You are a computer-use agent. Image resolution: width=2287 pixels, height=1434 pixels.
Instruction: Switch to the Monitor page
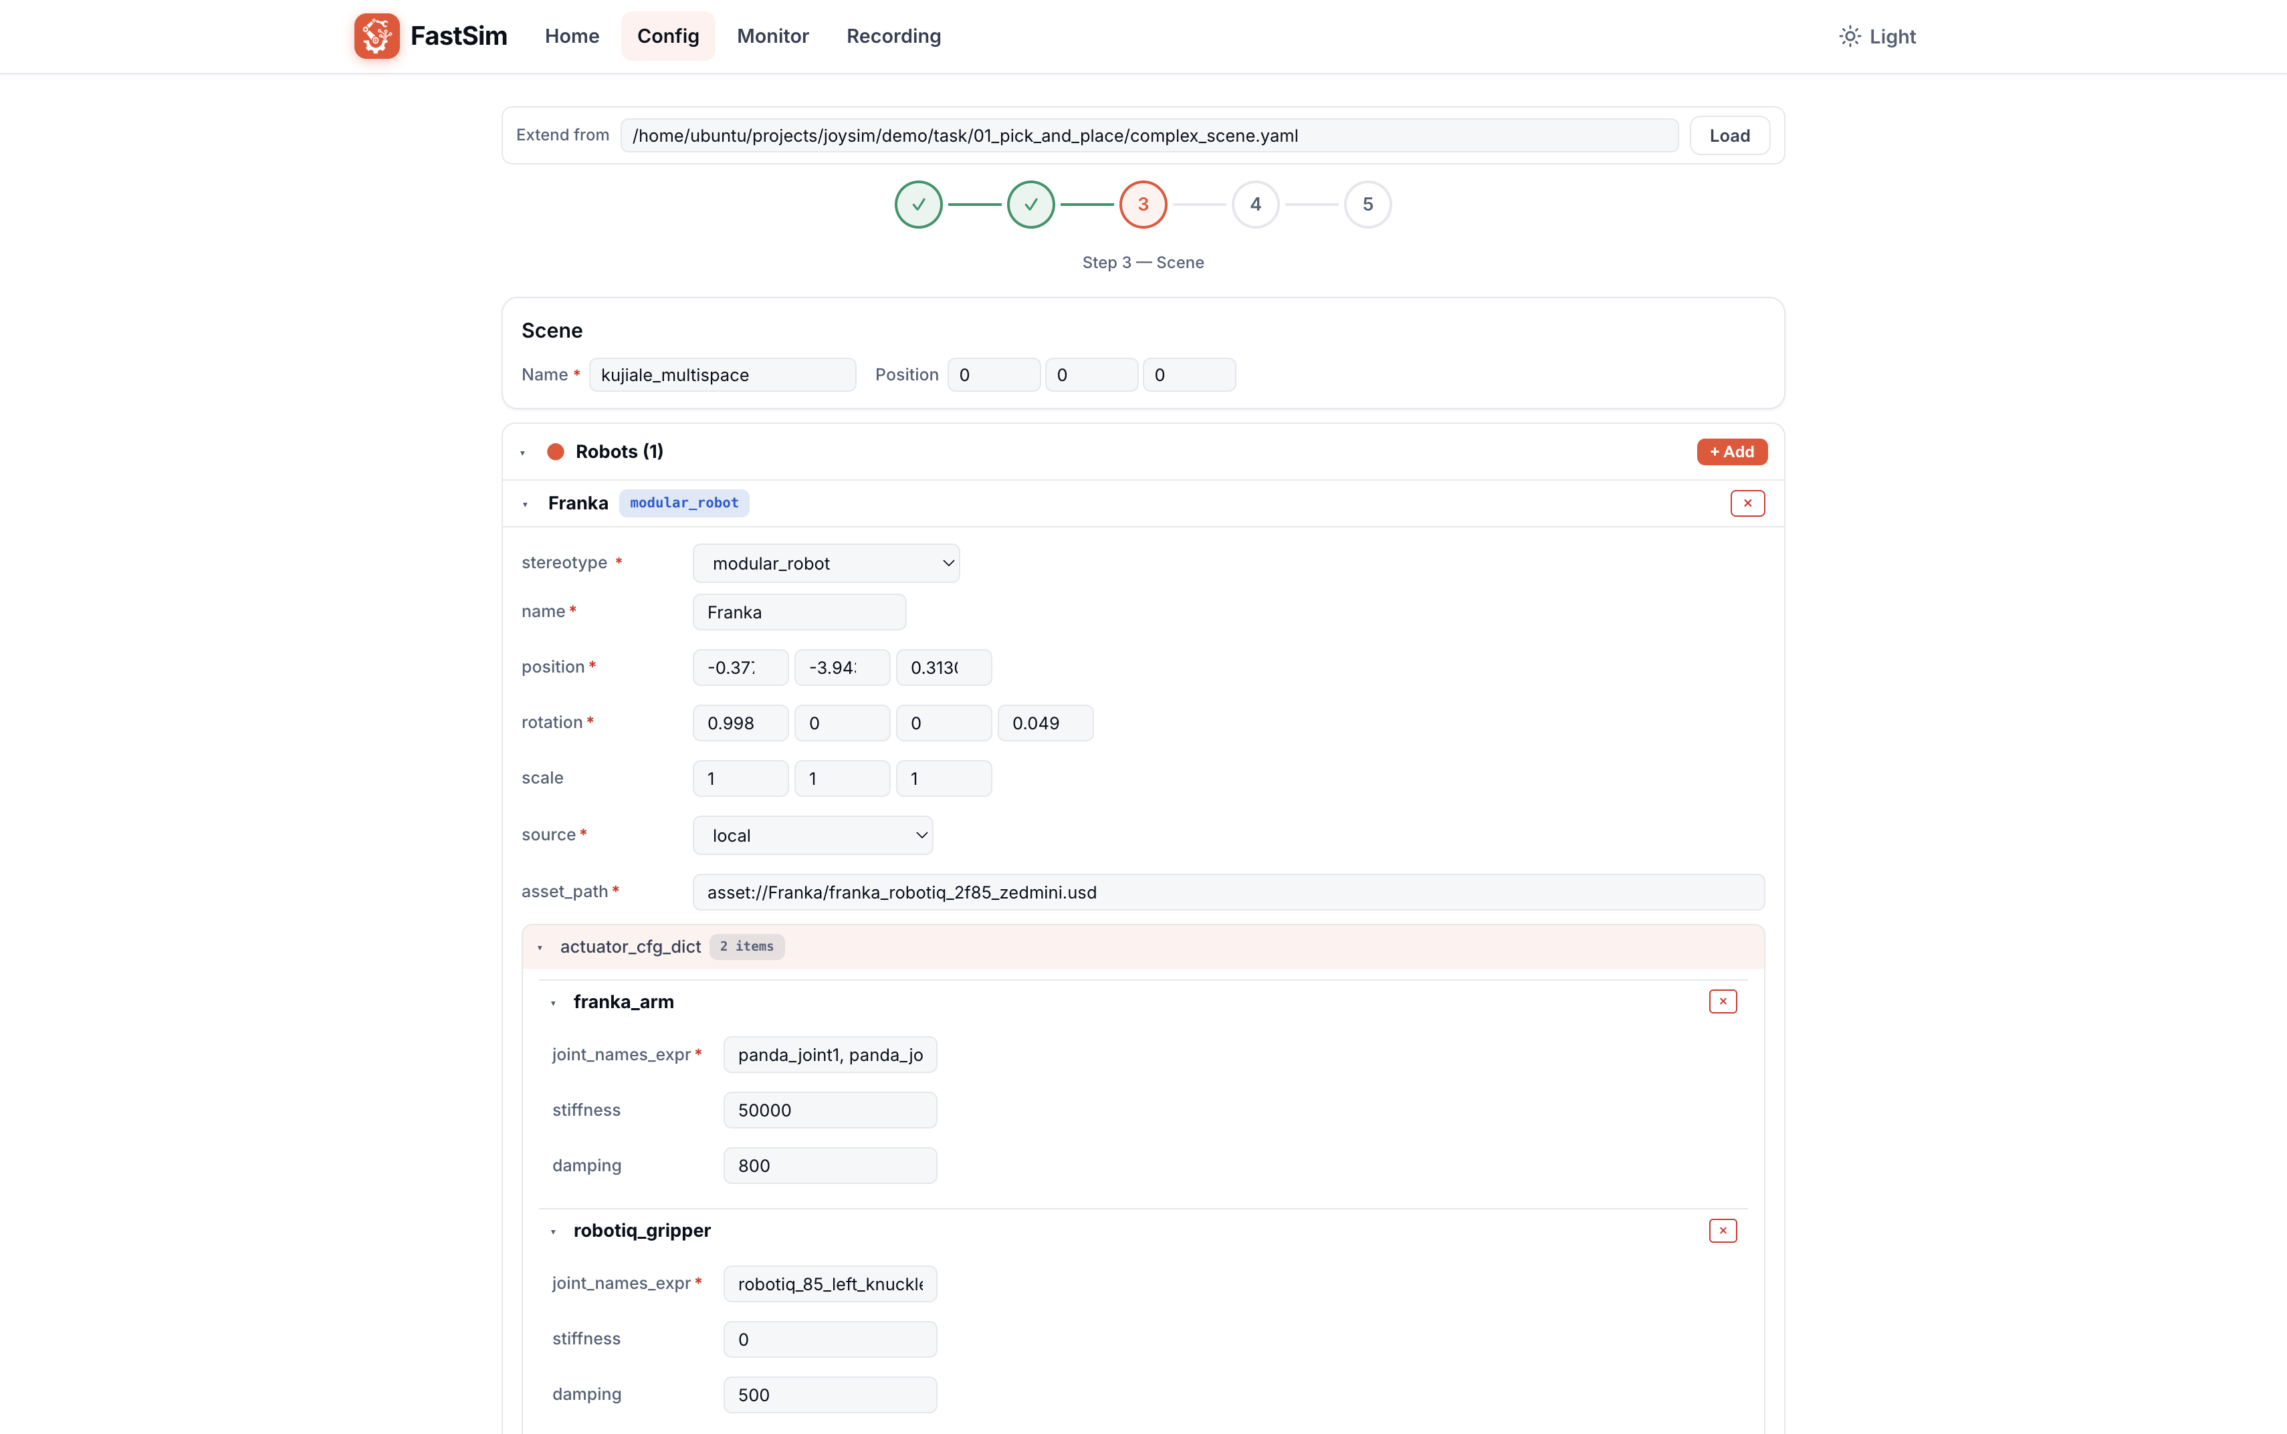pos(773,36)
